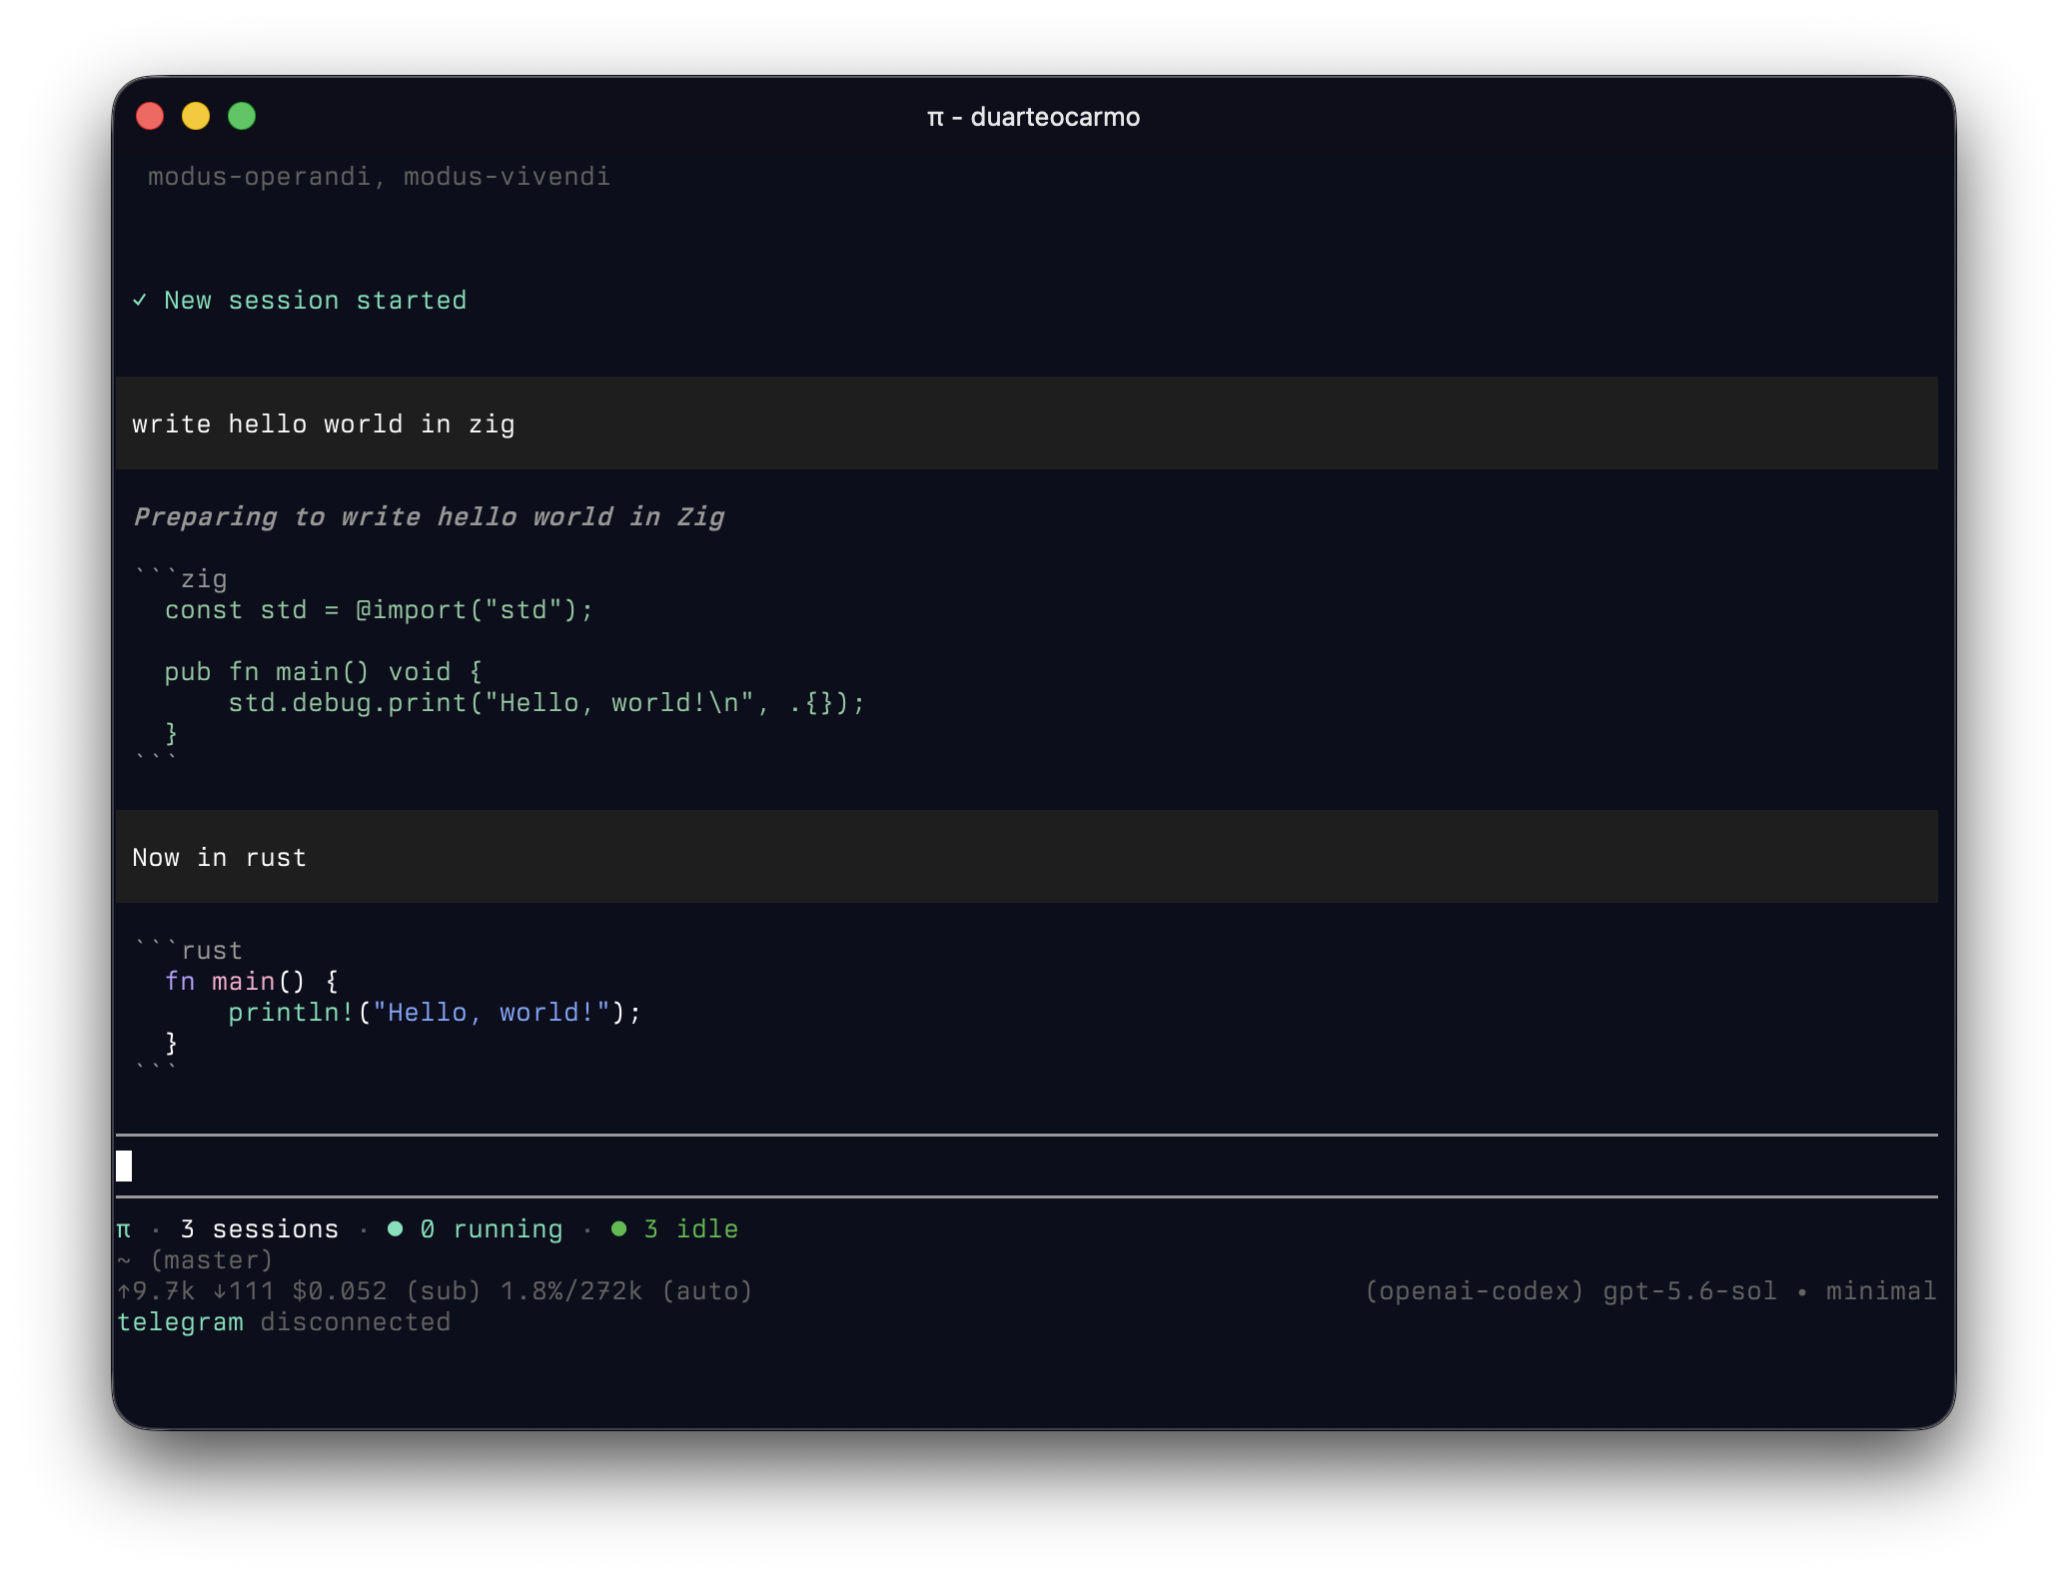Click the 'const std = @import("std");' line
This screenshot has height=1578, width=2068.
click(379, 610)
